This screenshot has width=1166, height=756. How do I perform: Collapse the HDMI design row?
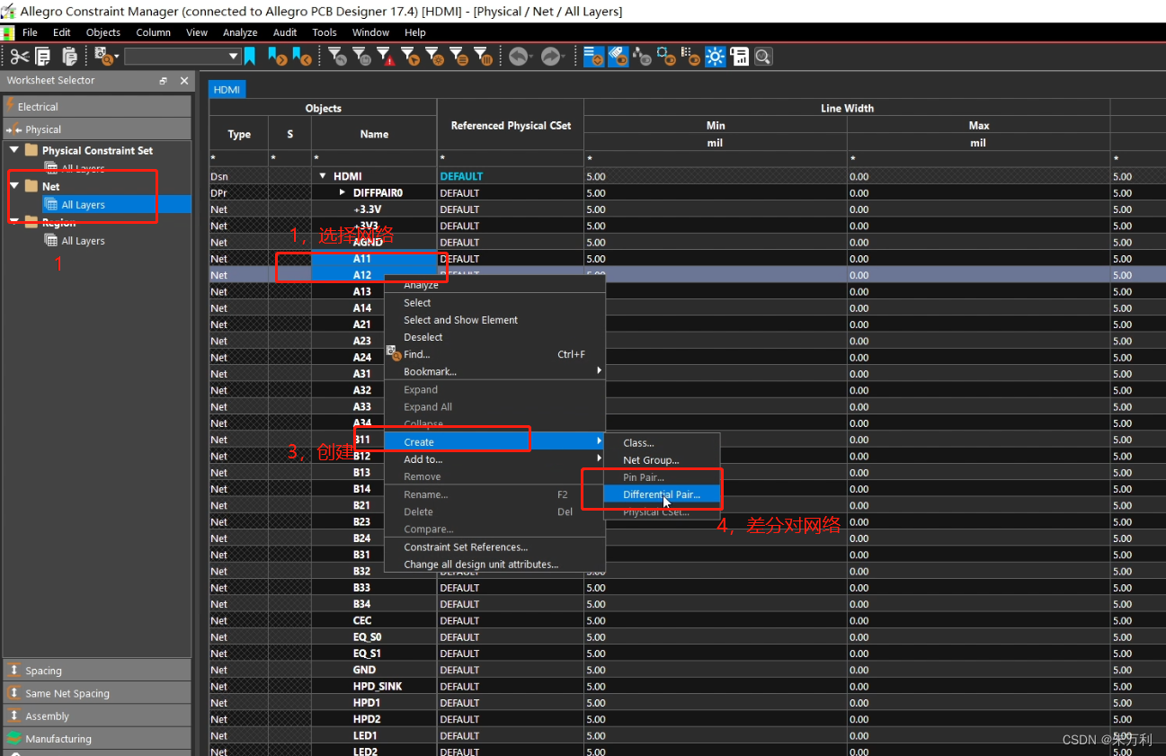[x=323, y=176]
